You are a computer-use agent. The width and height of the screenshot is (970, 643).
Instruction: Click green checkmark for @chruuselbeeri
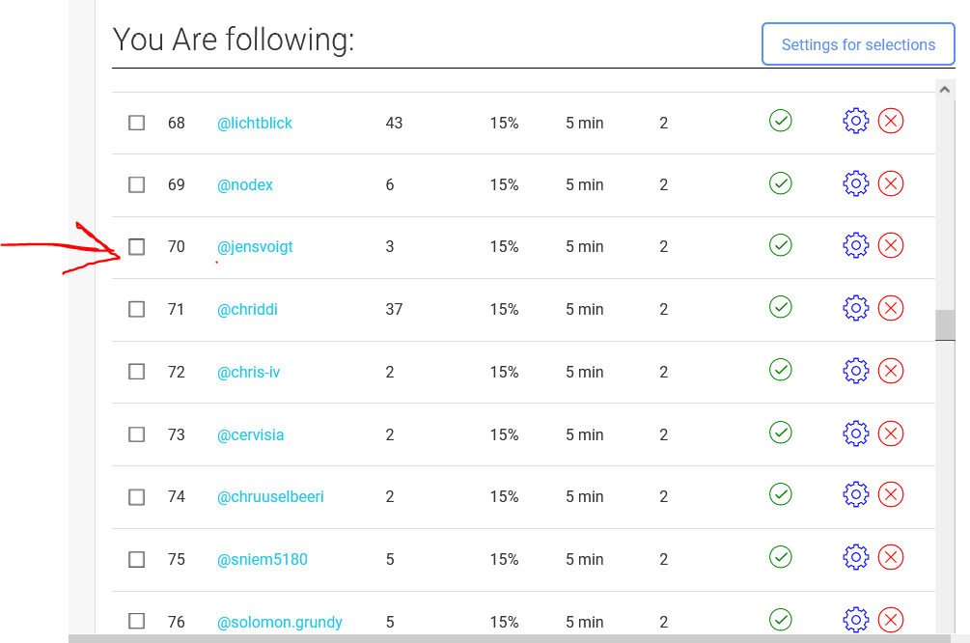(x=780, y=494)
